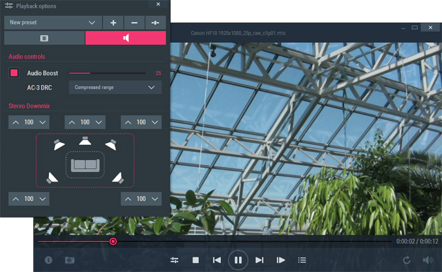Increase rear right speaker level

pyautogui.click(x=128, y=199)
